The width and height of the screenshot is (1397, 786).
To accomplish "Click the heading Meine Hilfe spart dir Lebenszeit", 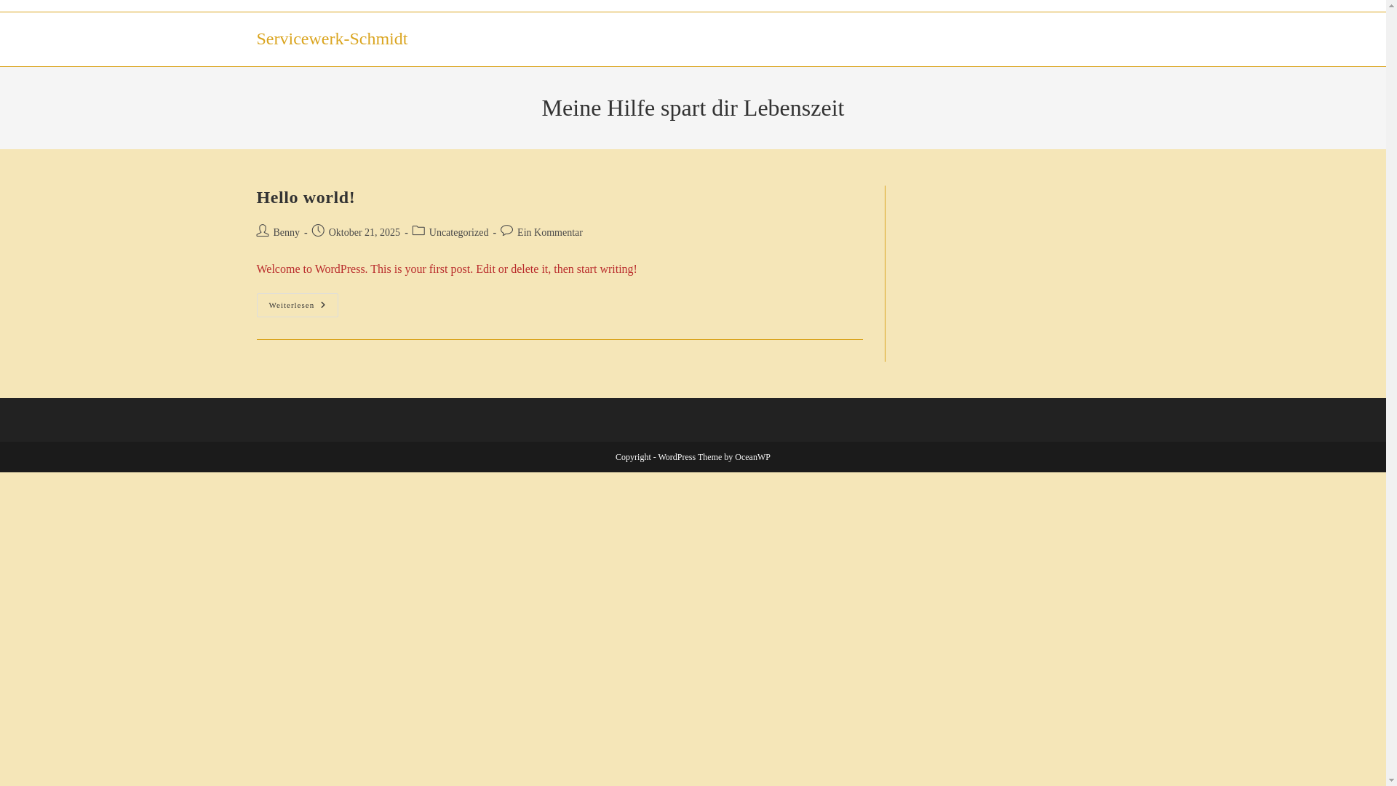I will (x=693, y=108).
